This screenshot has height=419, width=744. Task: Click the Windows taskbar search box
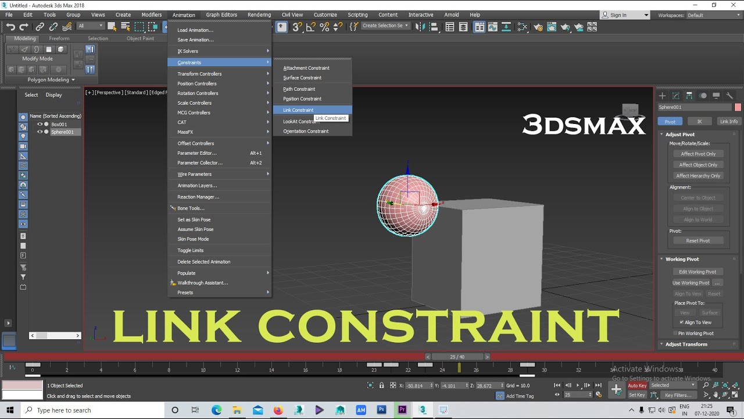point(93,410)
